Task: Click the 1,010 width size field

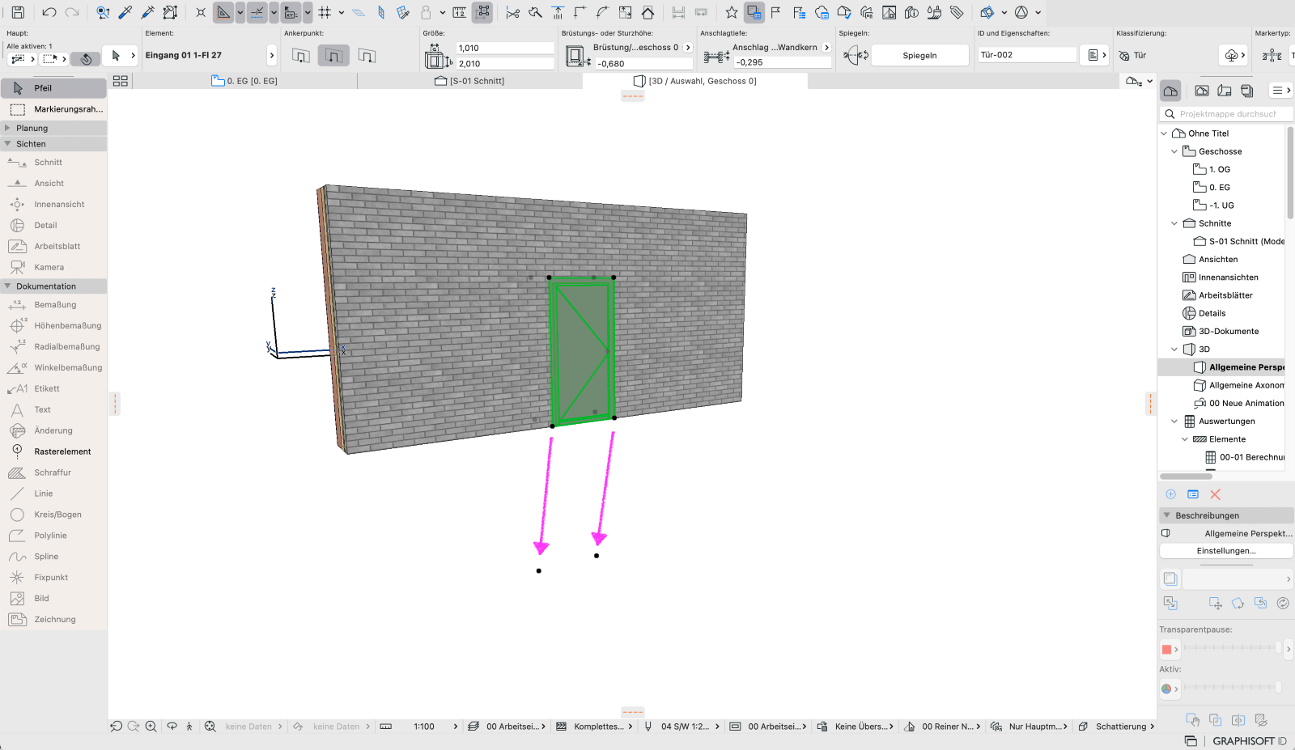Action: tap(504, 48)
